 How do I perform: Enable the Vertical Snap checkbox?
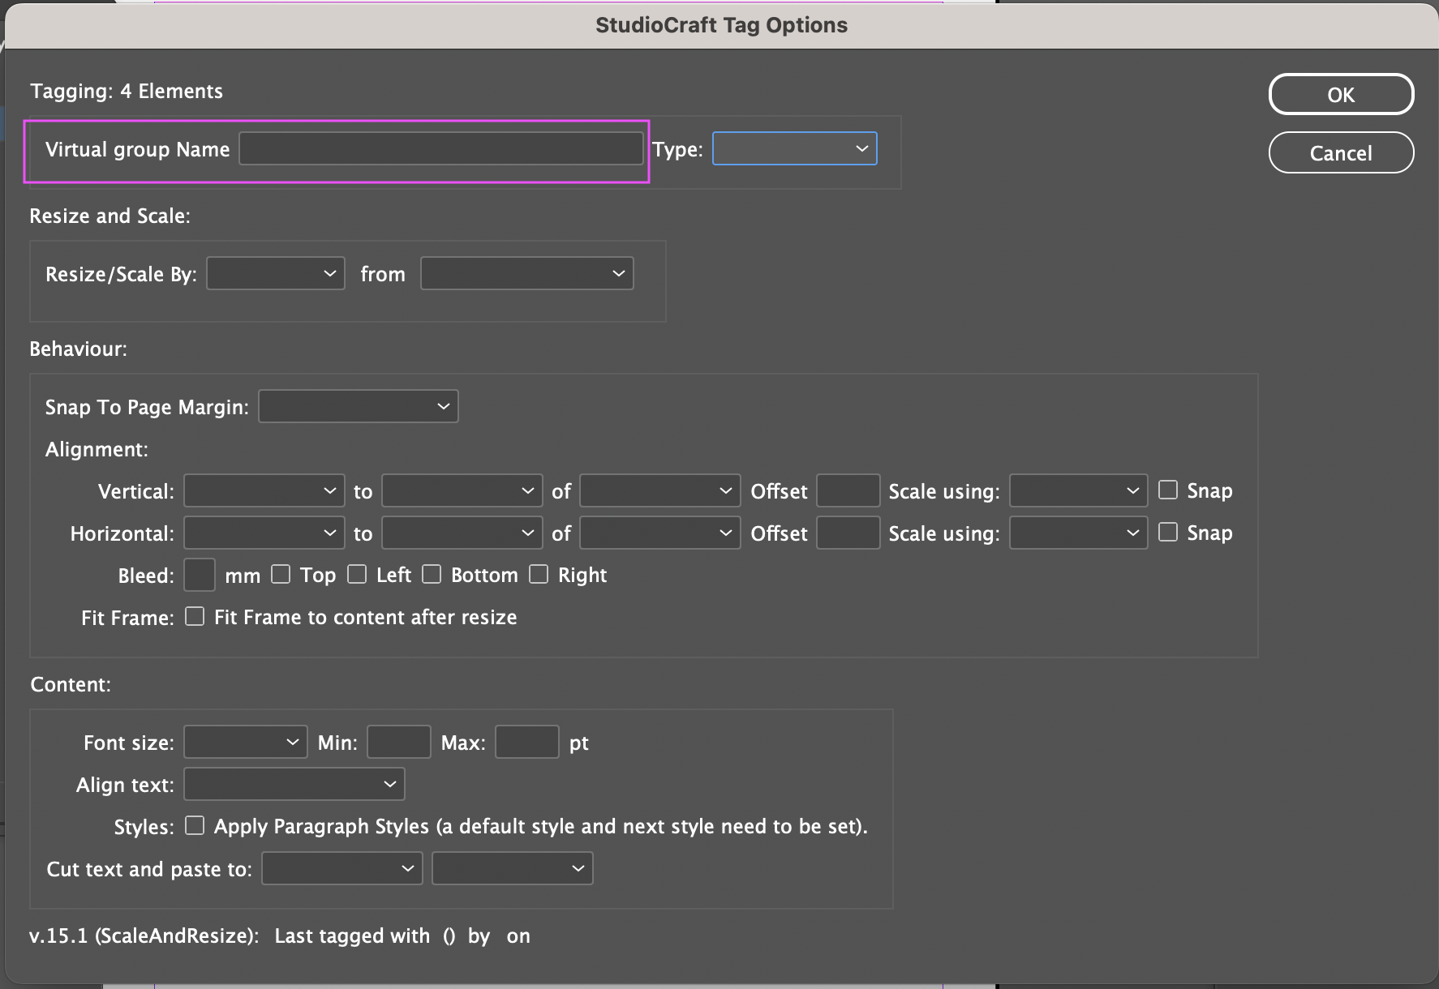coord(1168,490)
